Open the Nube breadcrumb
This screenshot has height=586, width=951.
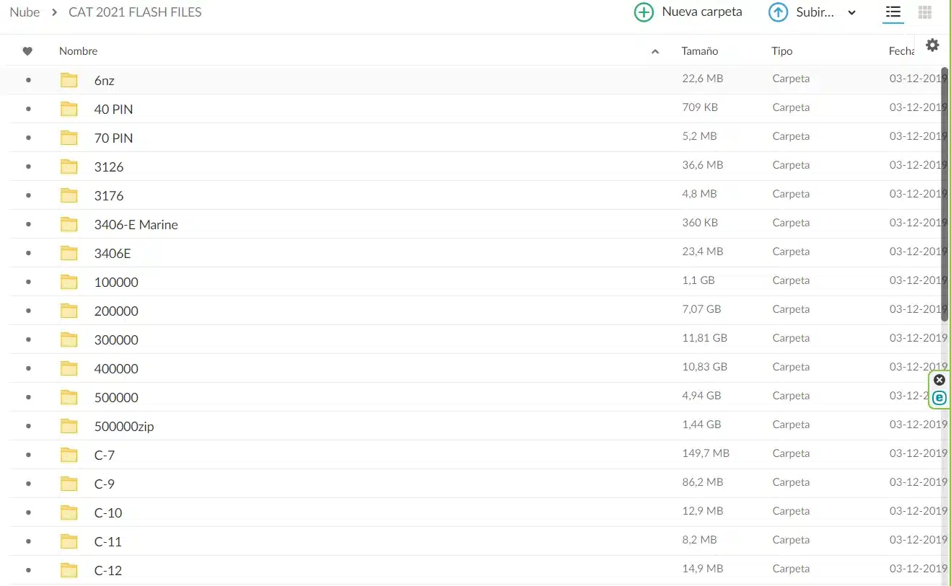pos(25,12)
